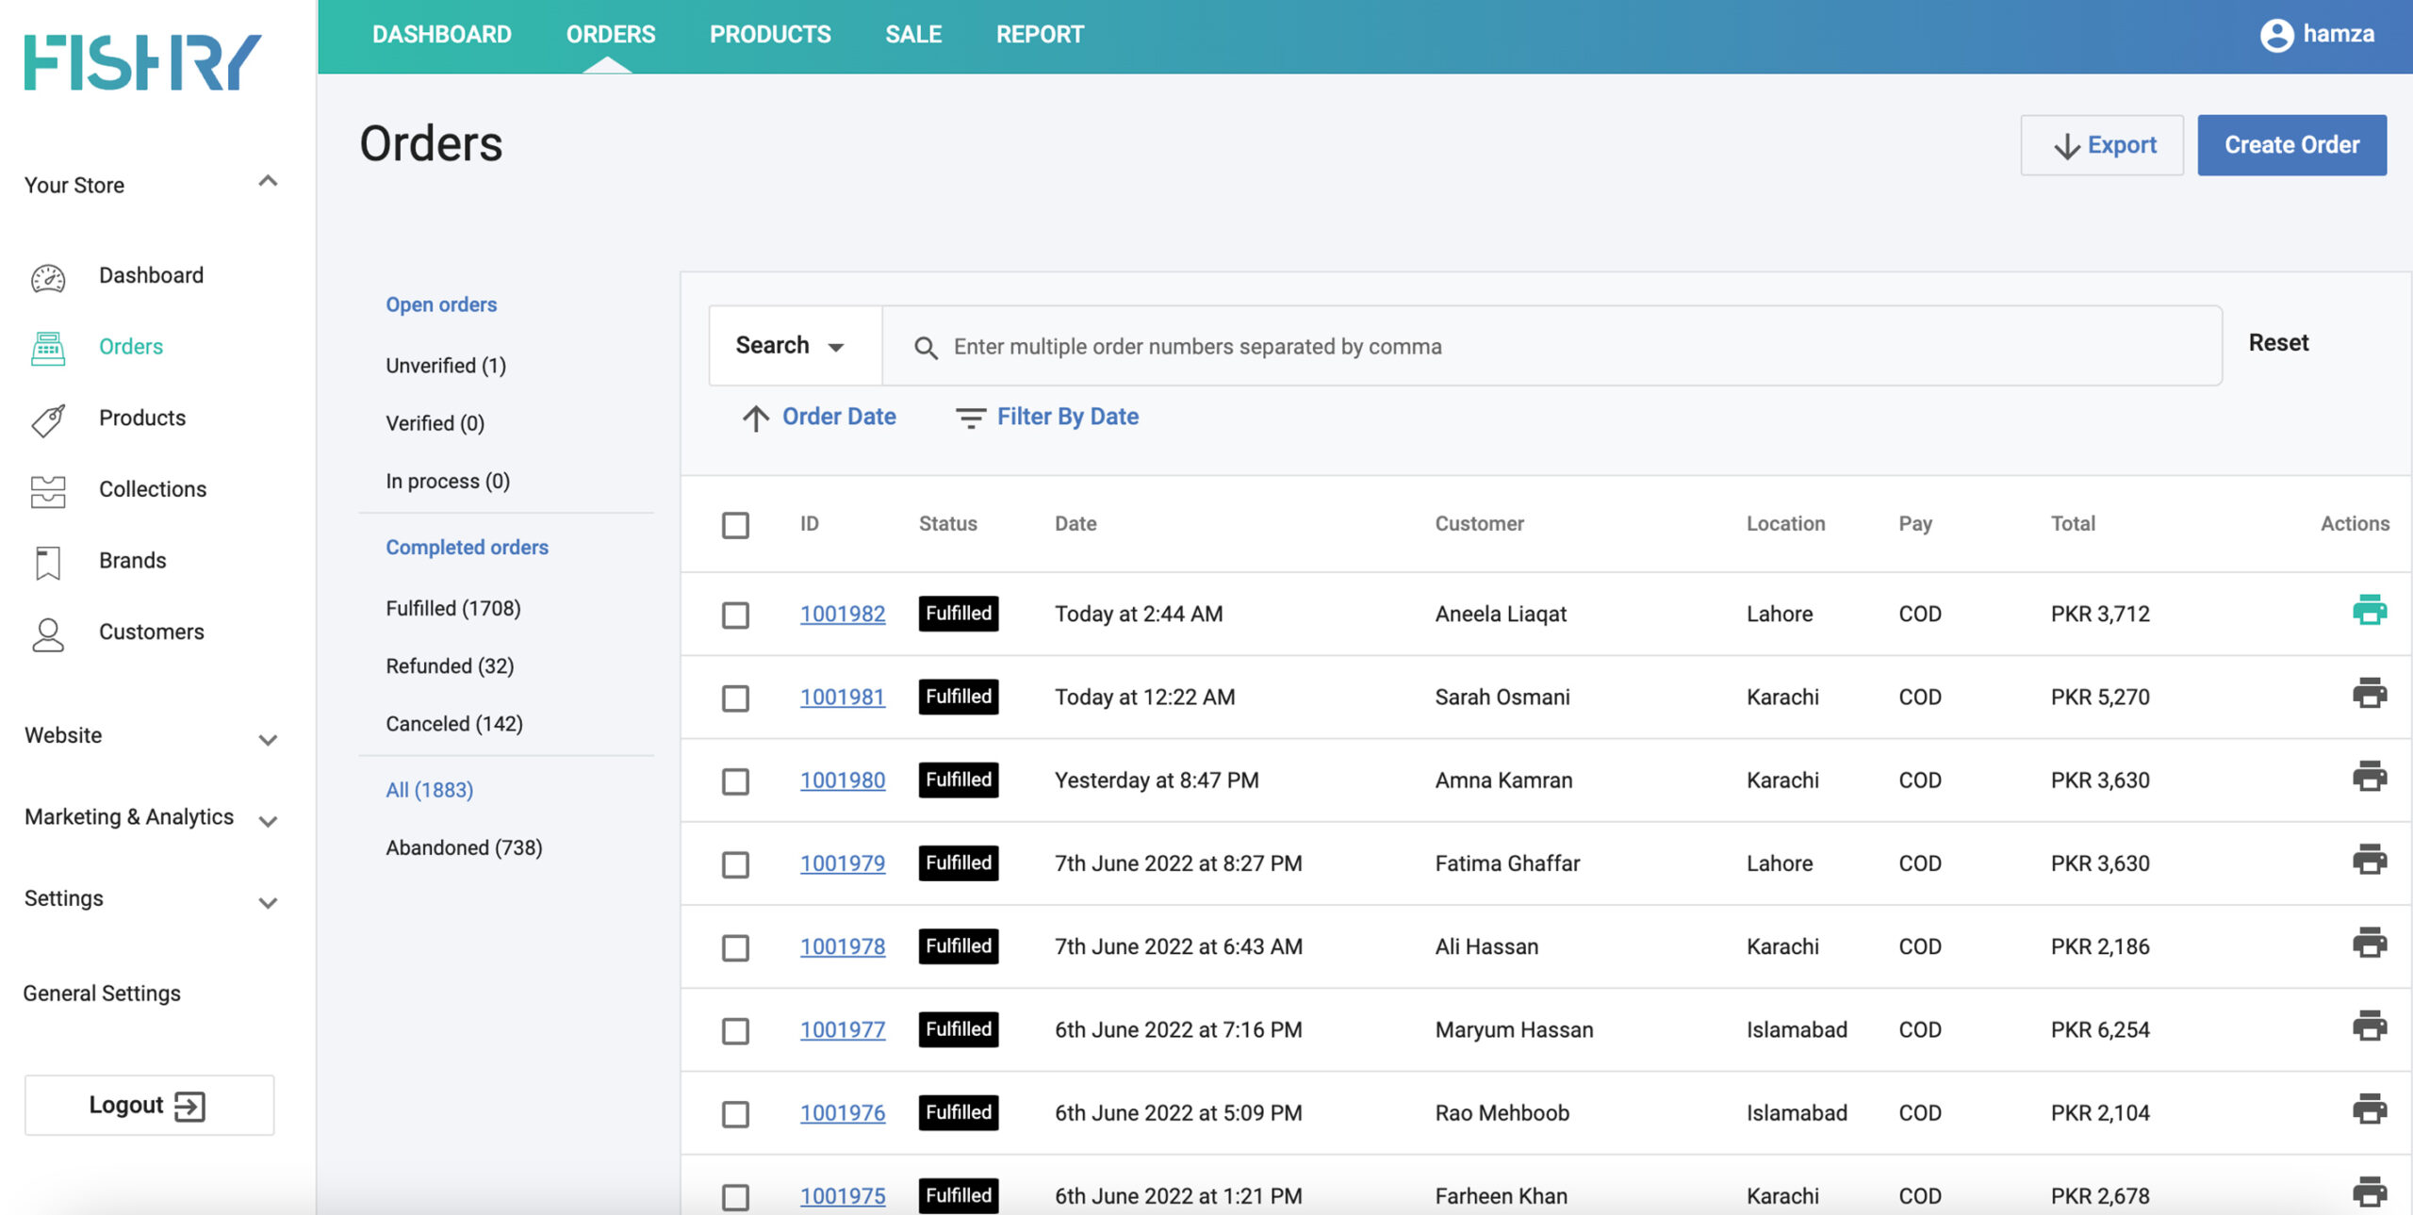Click the Products tag icon in sidebar
This screenshot has width=2413, height=1215.
(48, 419)
